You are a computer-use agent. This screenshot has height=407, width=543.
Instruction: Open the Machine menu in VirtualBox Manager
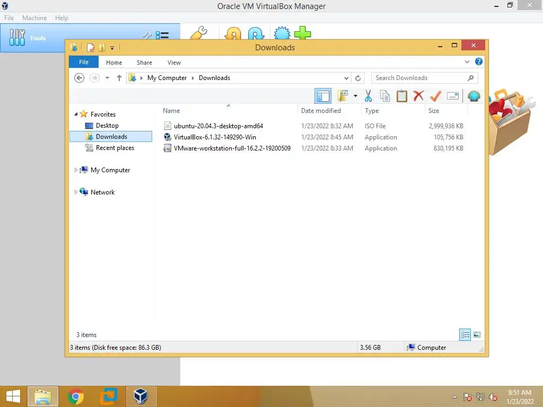pyautogui.click(x=34, y=17)
